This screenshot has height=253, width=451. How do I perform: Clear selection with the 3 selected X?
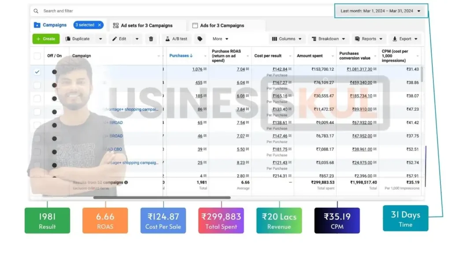[100, 25]
